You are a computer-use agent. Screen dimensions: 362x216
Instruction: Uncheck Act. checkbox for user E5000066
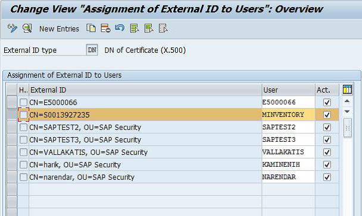327,103
